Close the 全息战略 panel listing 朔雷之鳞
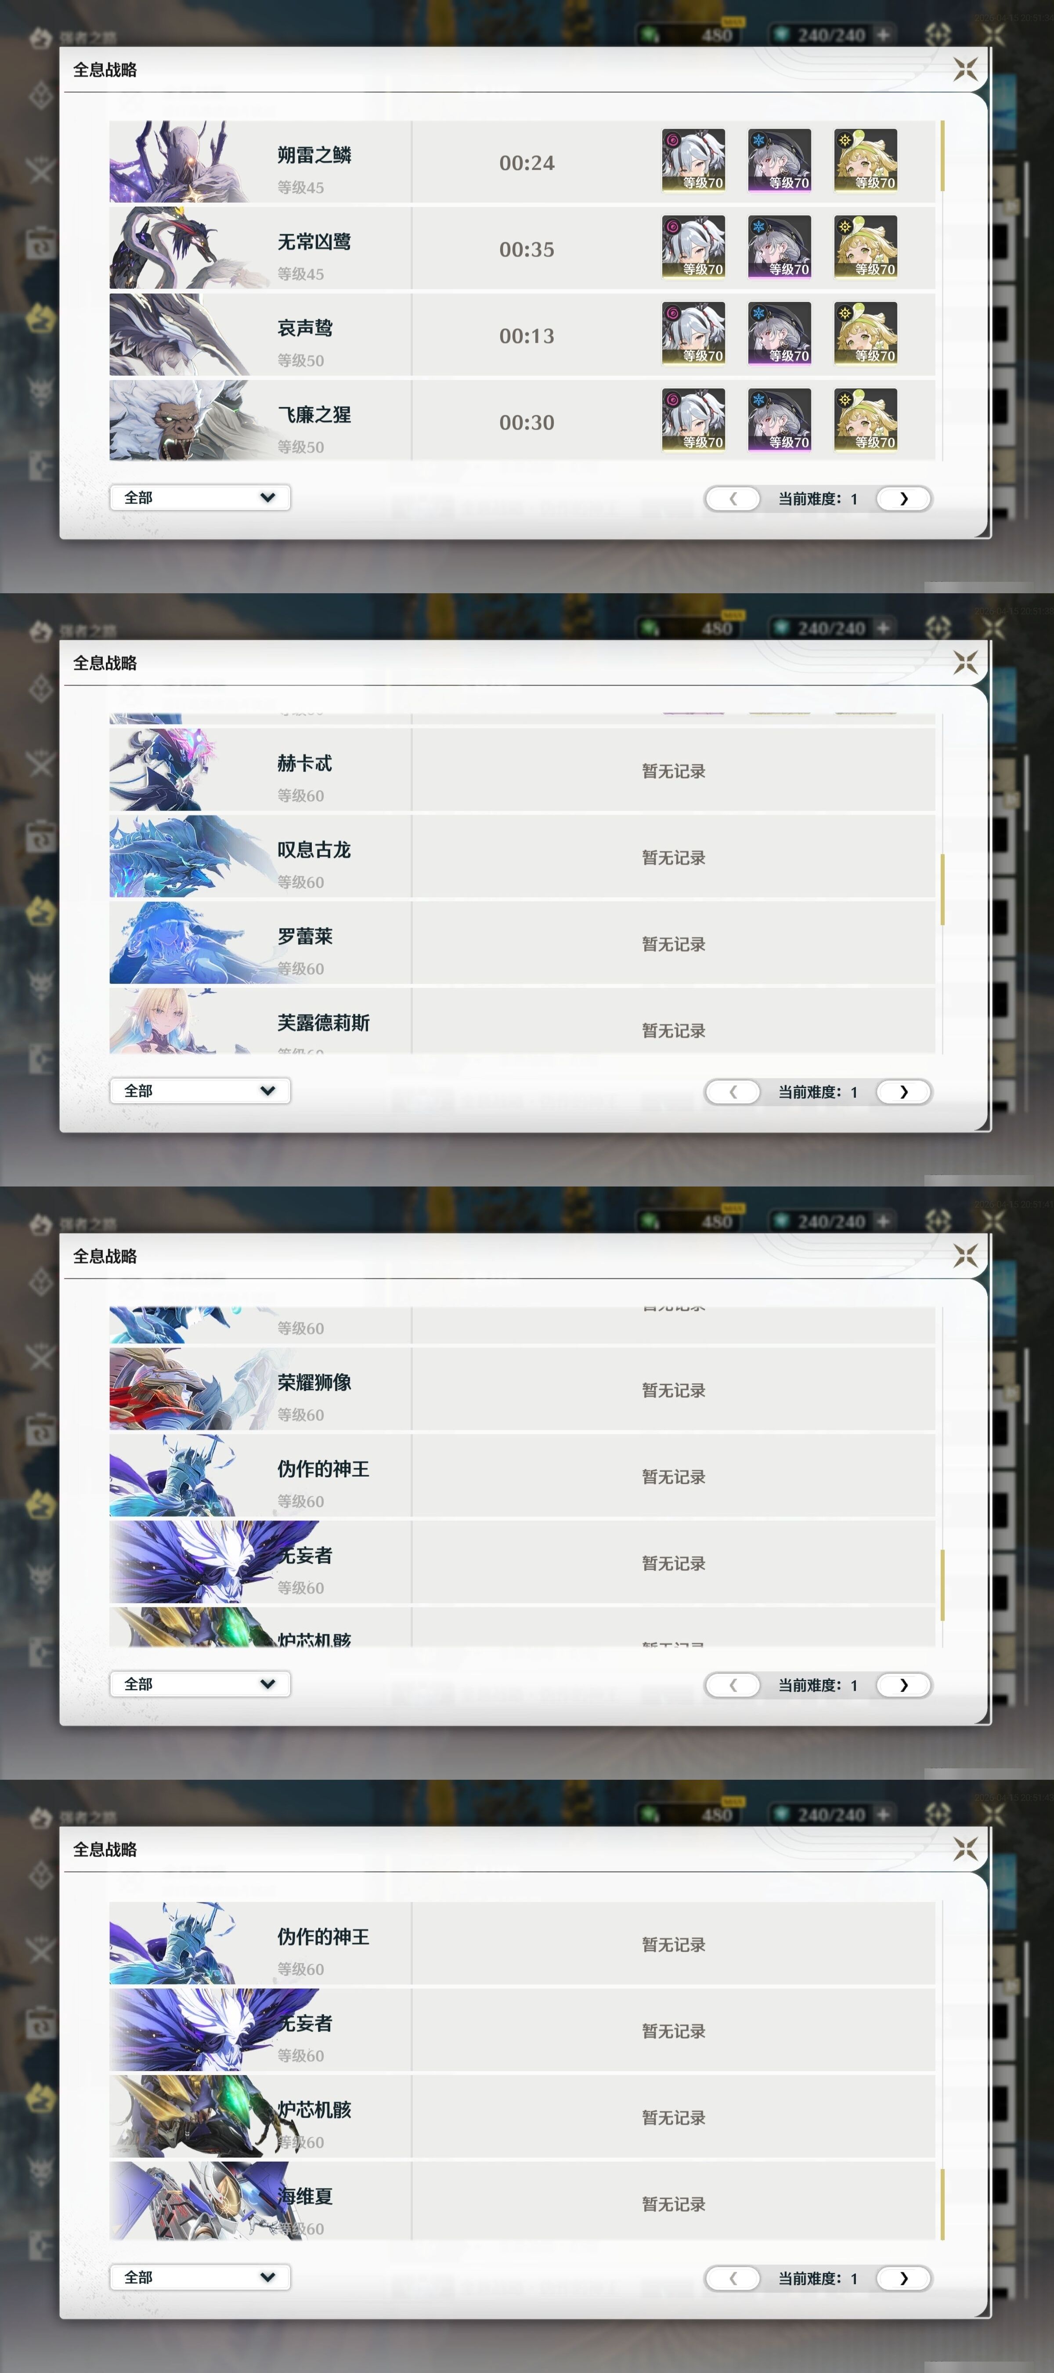Screen dimensions: 1054x2373 click(965, 69)
